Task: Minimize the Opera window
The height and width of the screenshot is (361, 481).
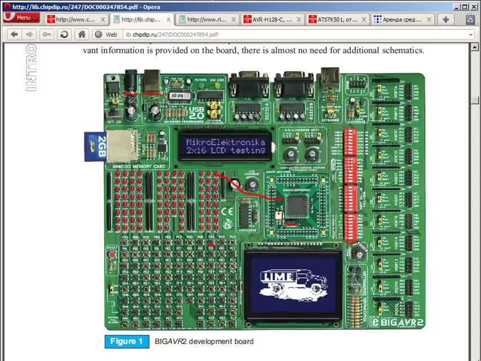Action: click(x=457, y=7)
